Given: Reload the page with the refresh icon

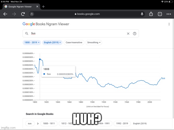Looking at the screenshot, I should (x=23, y=14).
